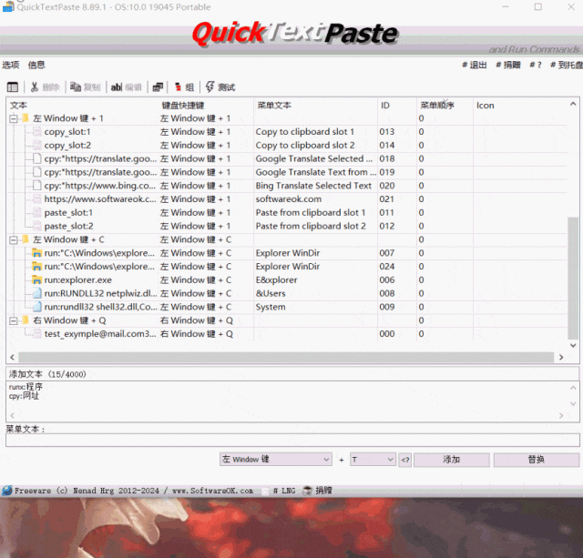Click the <? button

[x=404, y=460]
